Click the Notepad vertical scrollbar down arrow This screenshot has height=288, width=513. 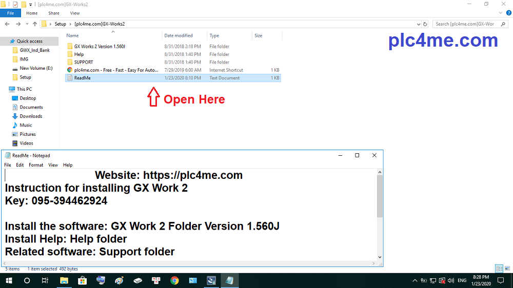click(380, 257)
